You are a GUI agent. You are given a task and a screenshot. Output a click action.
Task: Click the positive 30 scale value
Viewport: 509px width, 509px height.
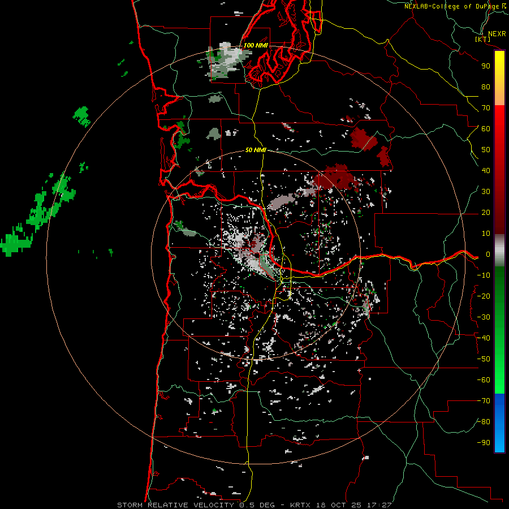pos(486,192)
